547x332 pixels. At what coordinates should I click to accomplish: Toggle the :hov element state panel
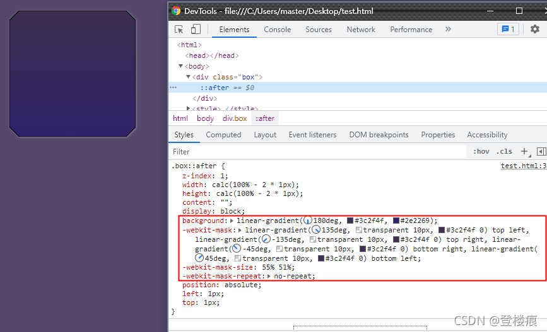pyautogui.click(x=481, y=152)
